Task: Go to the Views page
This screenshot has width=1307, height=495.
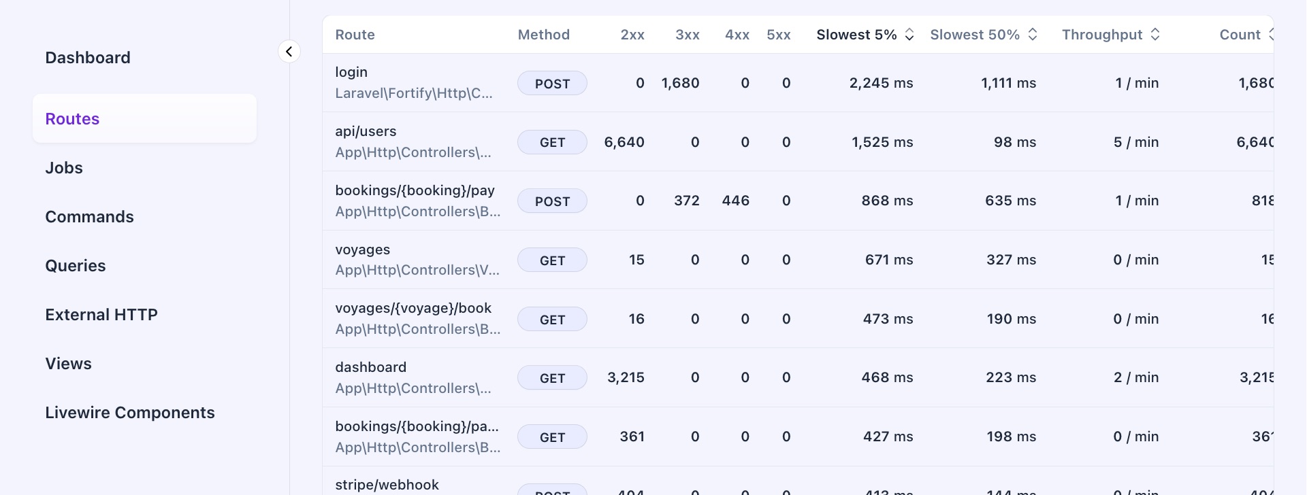Action: (68, 364)
